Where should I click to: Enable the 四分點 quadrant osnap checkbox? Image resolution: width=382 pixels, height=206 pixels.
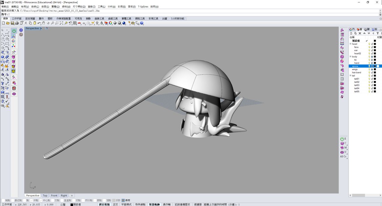[x=83, y=200]
